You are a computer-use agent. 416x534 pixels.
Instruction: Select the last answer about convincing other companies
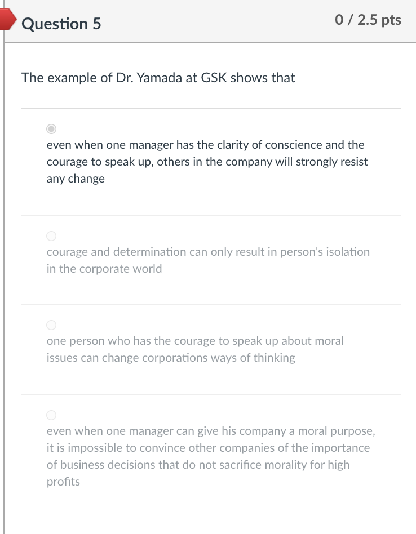coord(51,415)
